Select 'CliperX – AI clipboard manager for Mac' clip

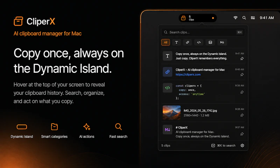[x=203, y=72]
